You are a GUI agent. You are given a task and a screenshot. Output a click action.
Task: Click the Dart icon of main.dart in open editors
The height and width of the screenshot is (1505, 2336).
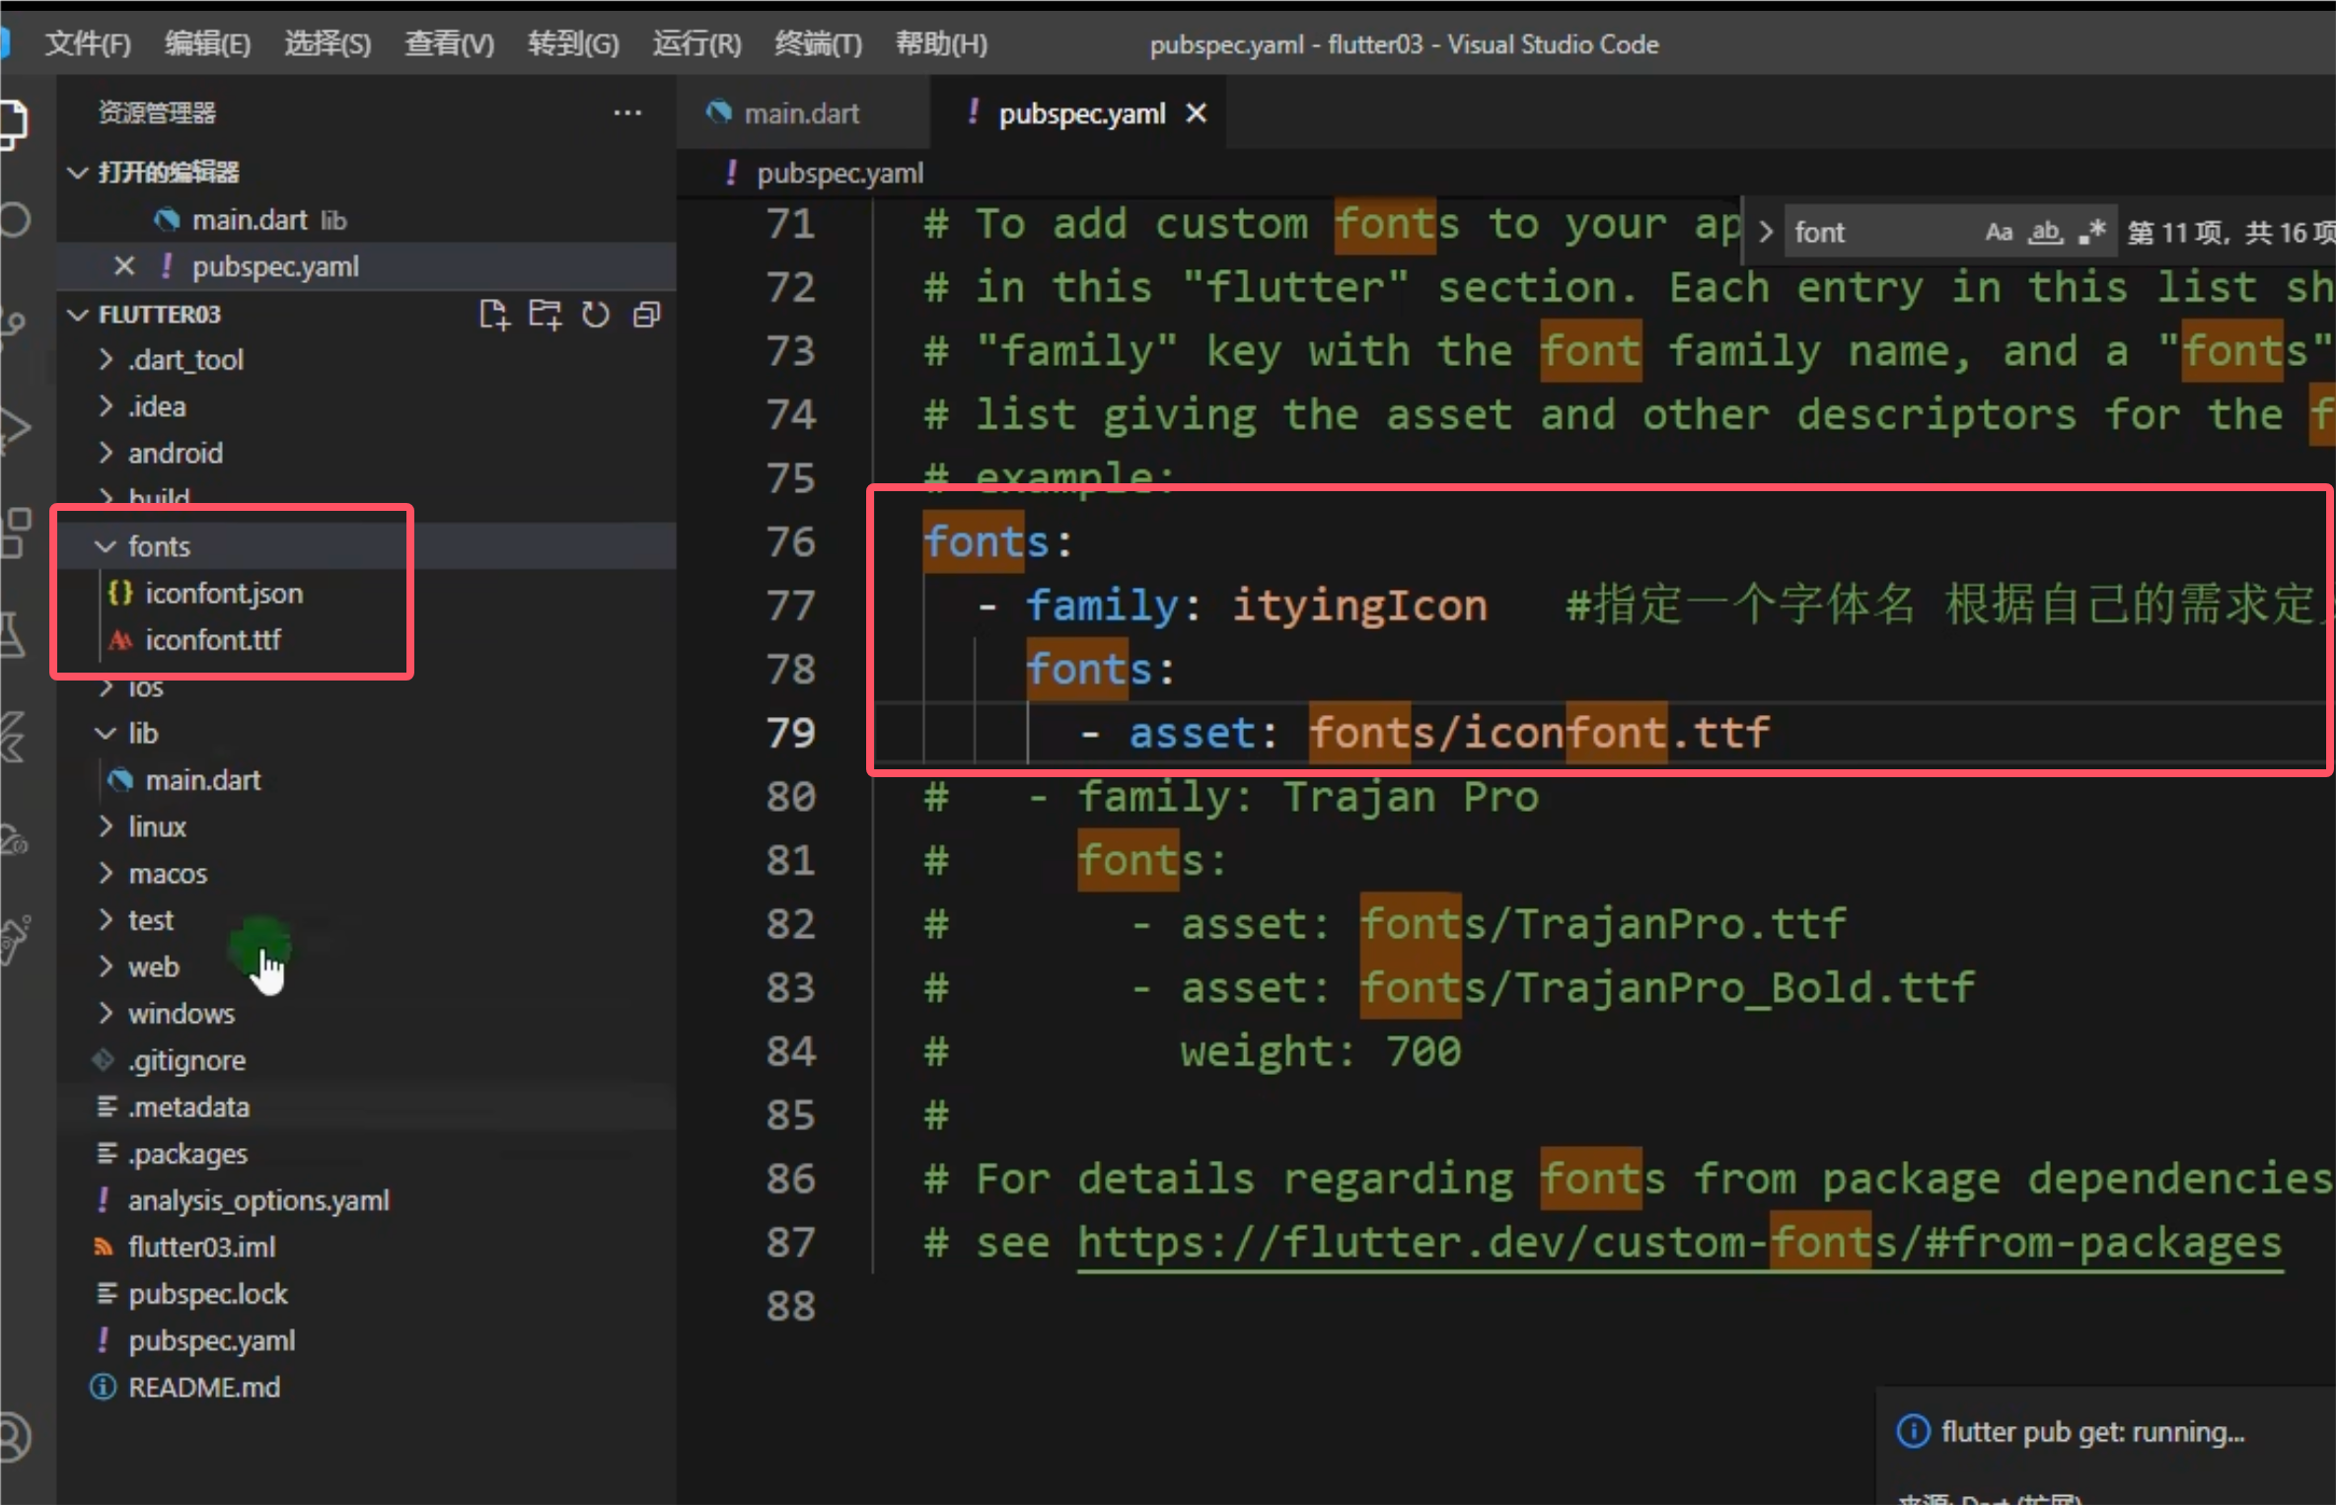(167, 219)
